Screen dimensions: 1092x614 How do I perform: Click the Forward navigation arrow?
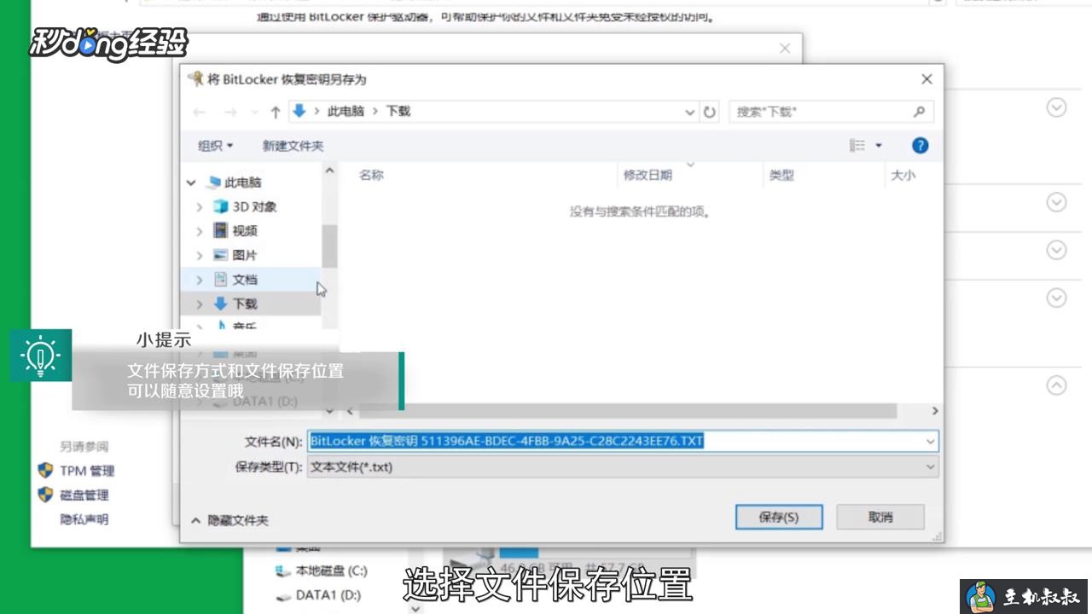click(x=230, y=112)
